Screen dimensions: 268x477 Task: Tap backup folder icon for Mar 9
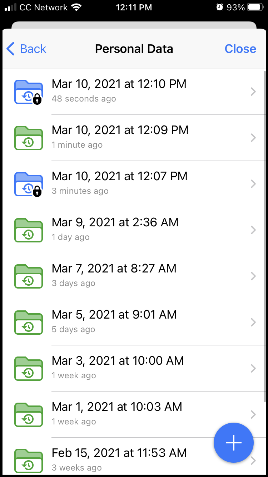[28, 230]
